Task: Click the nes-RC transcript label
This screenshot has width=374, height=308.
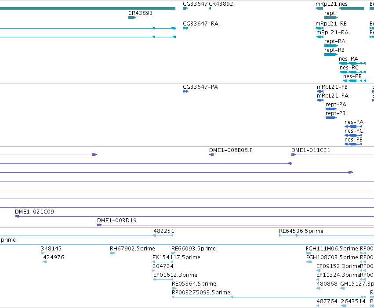Action: pyautogui.click(x=349, y=68)
